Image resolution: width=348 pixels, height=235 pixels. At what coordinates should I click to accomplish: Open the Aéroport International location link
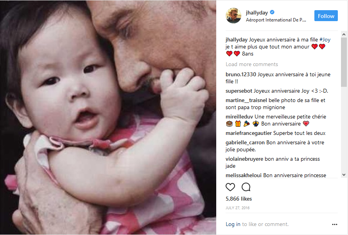276,20
